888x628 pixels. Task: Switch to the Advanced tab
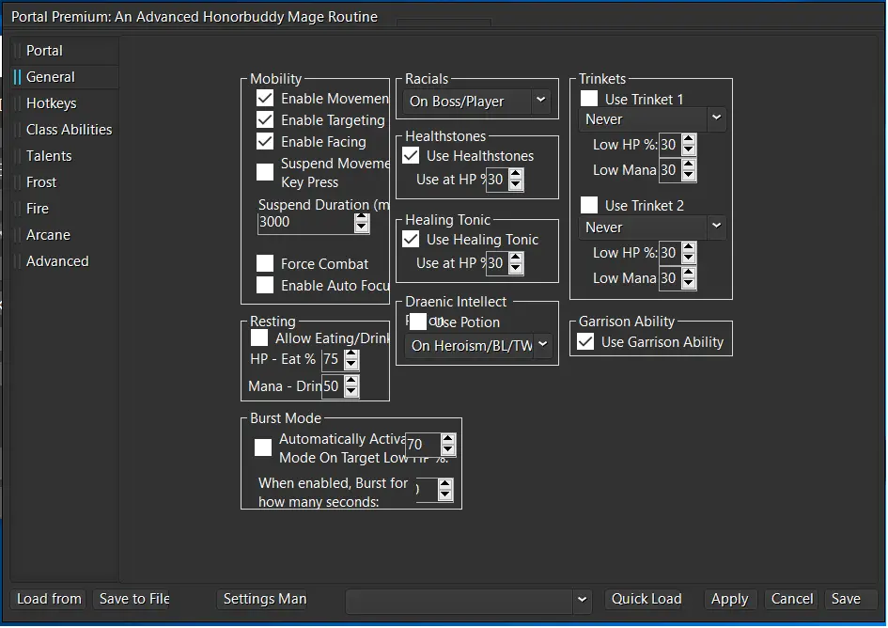(x=64, y=261)
